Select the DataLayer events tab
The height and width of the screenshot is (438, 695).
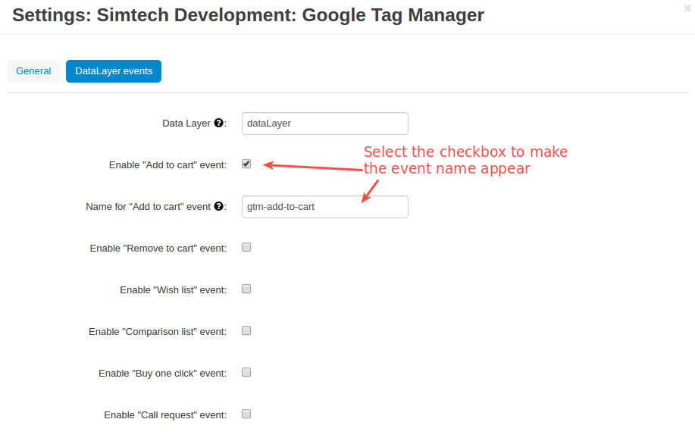114,71
